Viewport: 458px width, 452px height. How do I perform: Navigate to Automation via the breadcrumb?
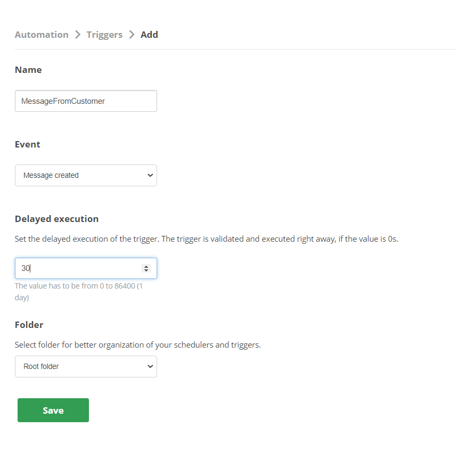[42, 34]
